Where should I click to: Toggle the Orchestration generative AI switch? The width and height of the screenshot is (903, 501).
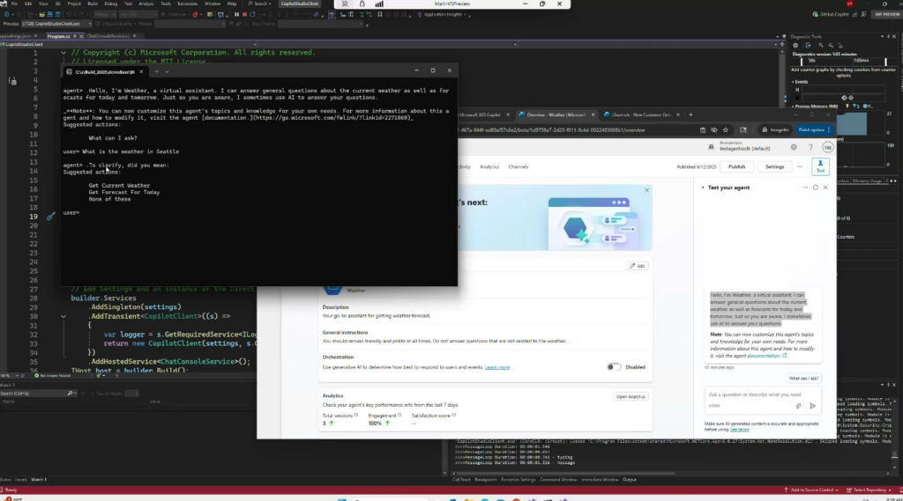pyautogui.click(x=614, y=367)
